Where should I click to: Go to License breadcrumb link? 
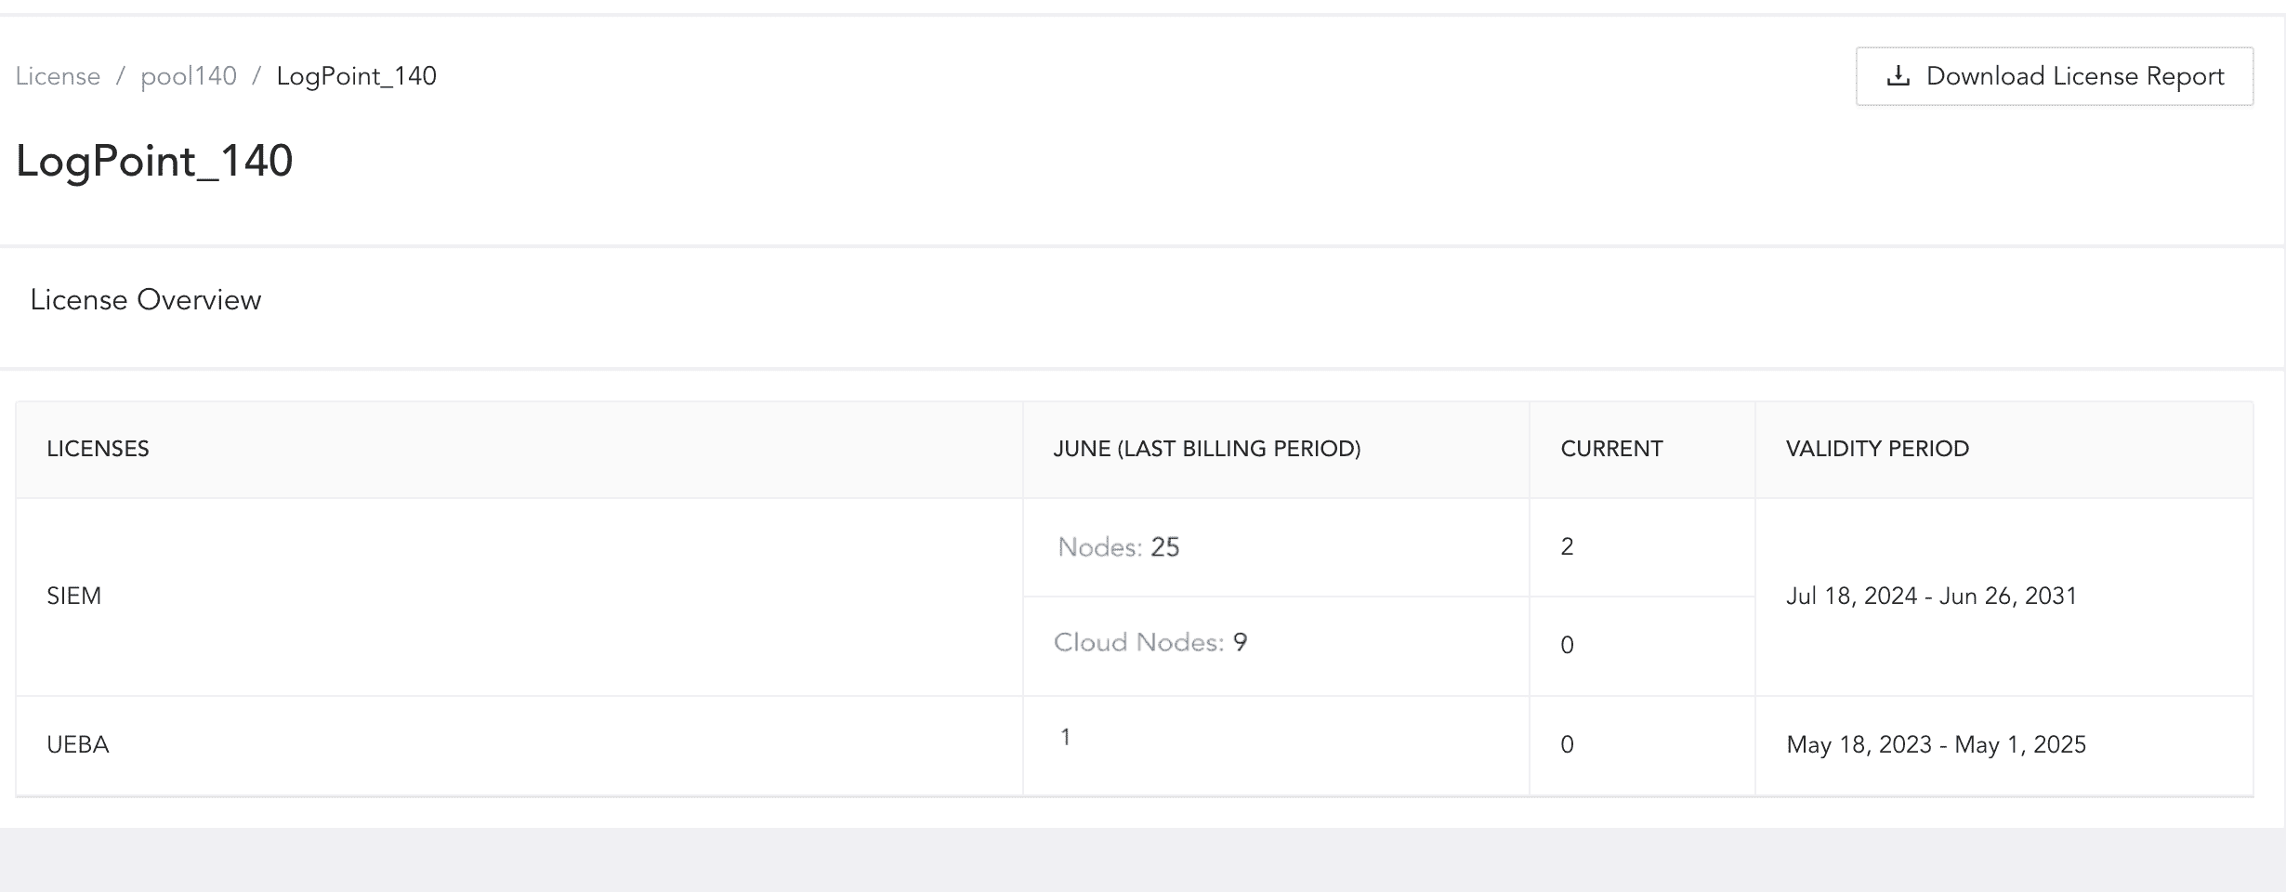(x=58, y=76)
